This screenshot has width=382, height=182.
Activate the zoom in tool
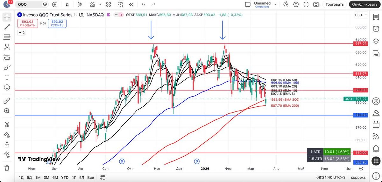pos(7,111)
